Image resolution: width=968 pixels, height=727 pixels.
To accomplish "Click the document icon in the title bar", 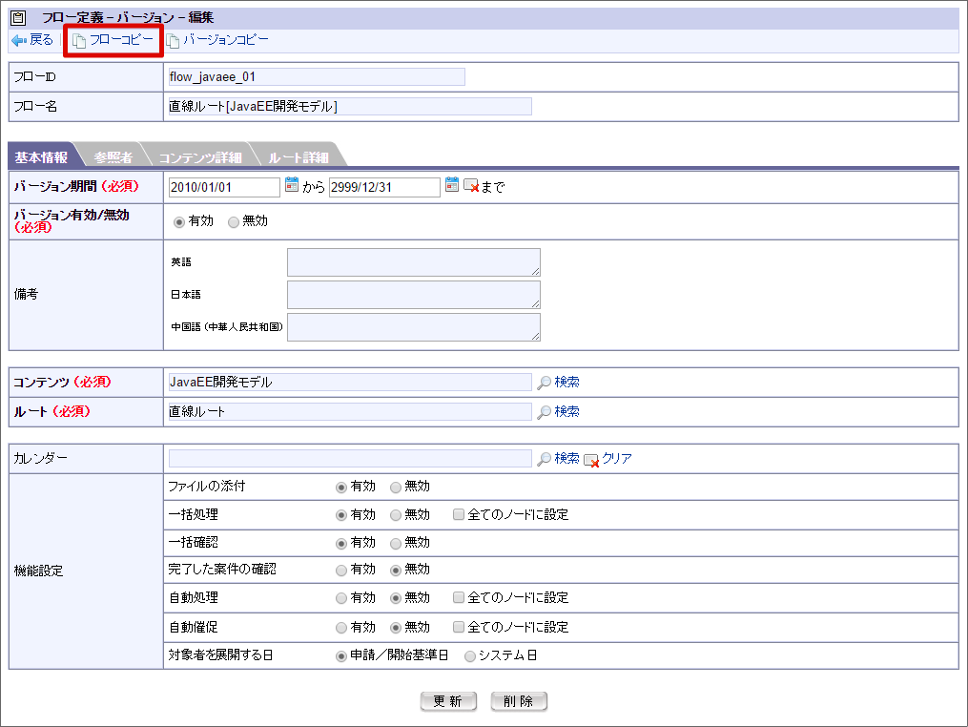I will click(18, 18).
